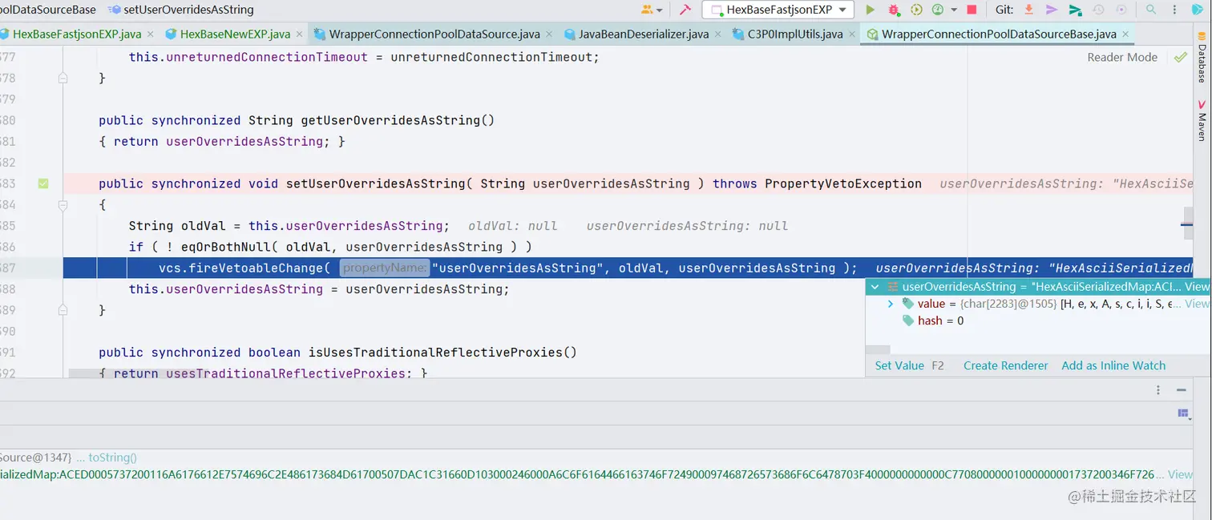Open Search Everywhere magnifier icon
Screen dimensions: 1212x520
[x=1151, y=10]
